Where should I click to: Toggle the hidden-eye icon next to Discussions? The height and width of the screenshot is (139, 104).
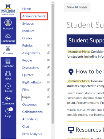[x=49, y=67]
